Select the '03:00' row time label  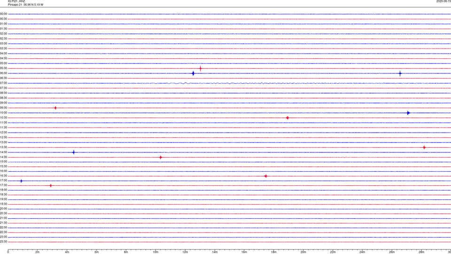3,43
